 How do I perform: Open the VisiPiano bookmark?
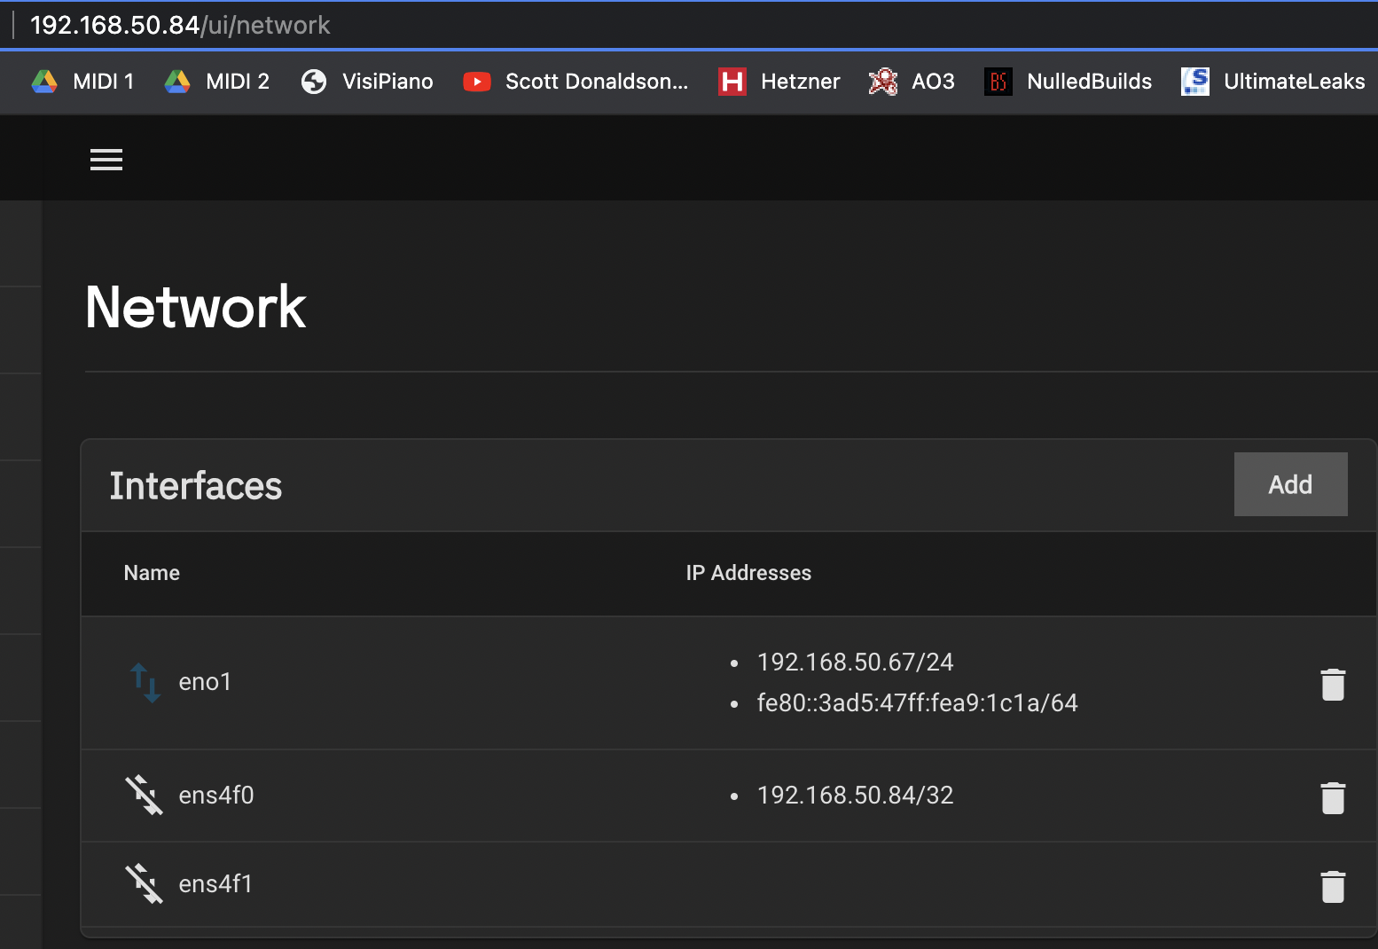367,82
